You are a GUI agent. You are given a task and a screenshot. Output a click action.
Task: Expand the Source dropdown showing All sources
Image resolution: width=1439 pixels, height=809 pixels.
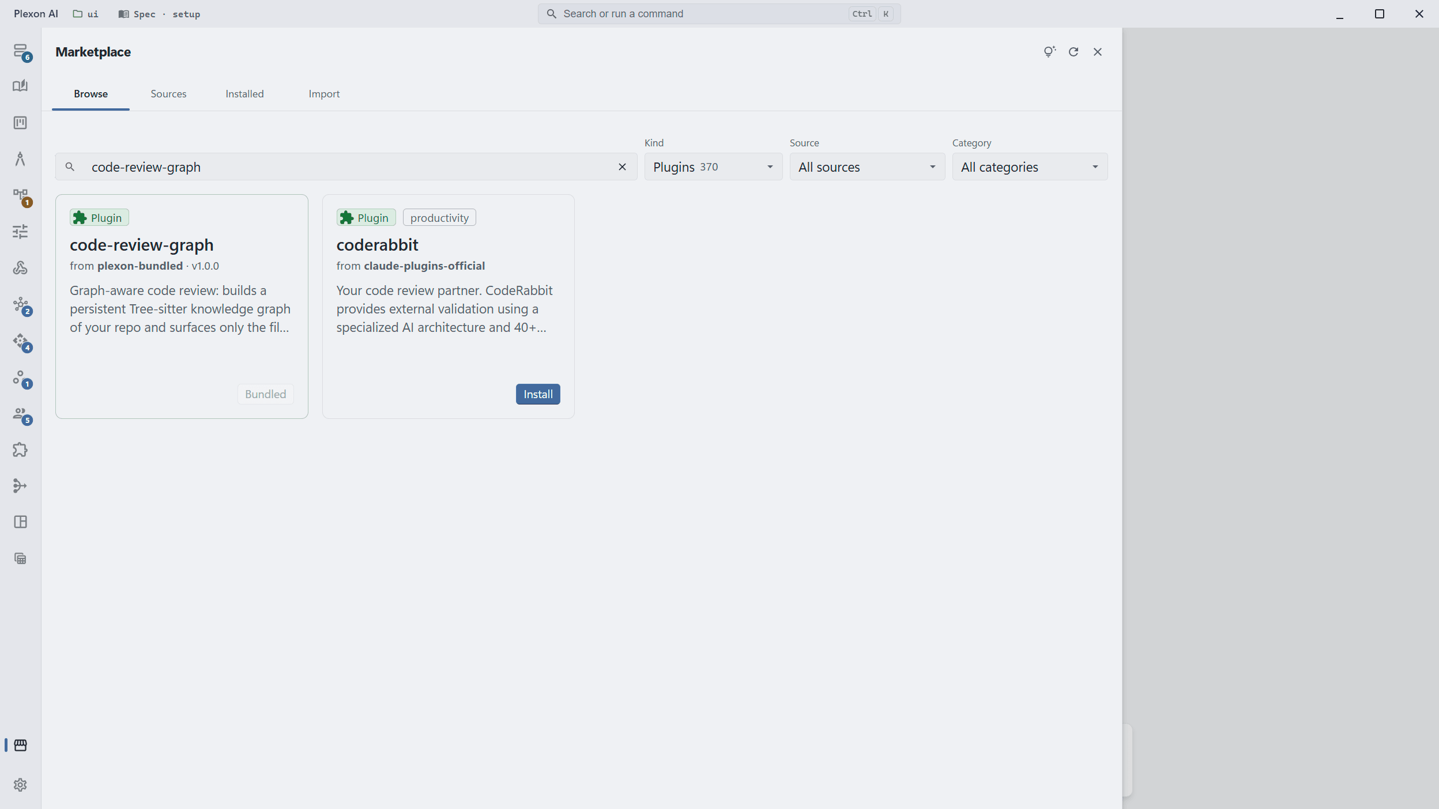point(867,167)
